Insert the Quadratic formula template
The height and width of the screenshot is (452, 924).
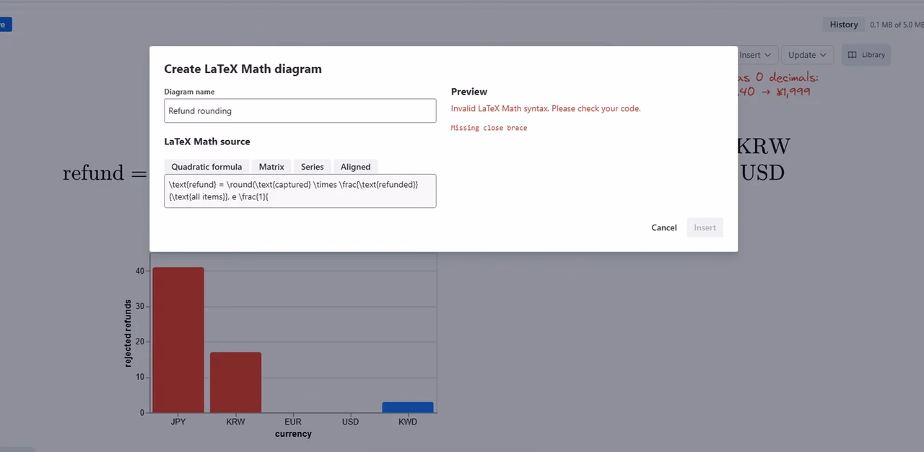tap(206, 167)
